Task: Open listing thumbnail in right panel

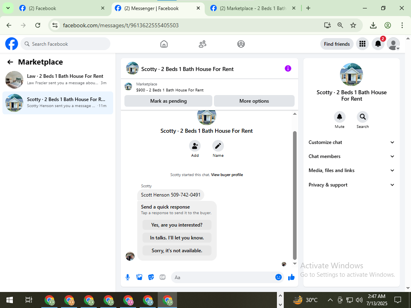Action: [351, 74]
